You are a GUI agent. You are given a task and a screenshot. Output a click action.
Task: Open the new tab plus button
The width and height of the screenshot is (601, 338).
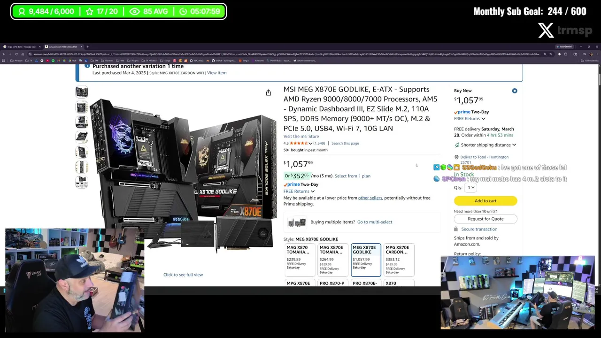tap(87, 46)
